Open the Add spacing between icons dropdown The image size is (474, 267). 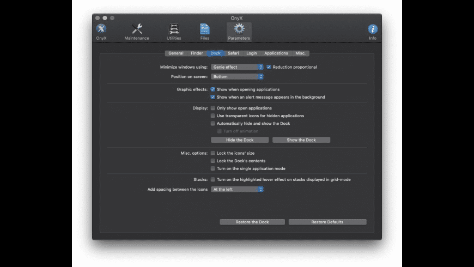(238, 189)
